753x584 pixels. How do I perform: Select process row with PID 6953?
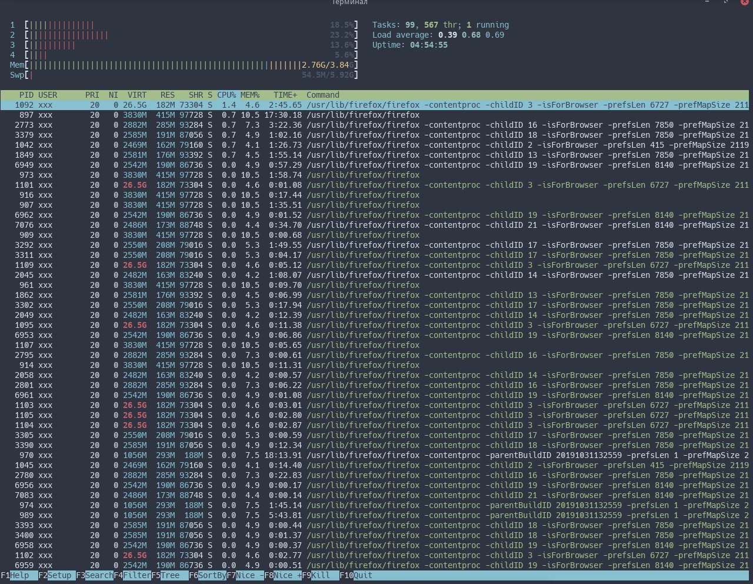click(x=375, y=335)
